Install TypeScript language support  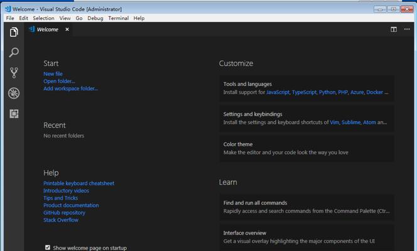304,92
